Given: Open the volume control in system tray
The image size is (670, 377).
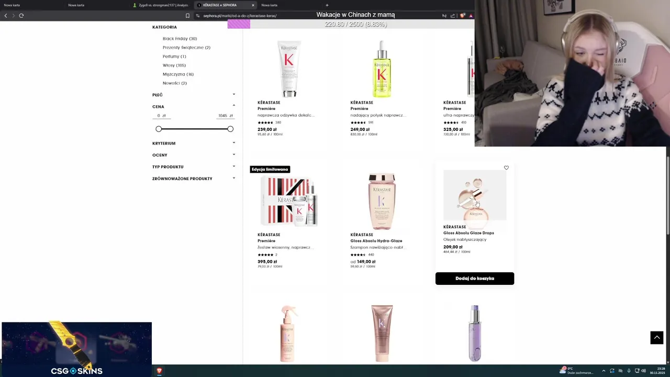Looking at the screenshot, I should (x=644, y=371).
